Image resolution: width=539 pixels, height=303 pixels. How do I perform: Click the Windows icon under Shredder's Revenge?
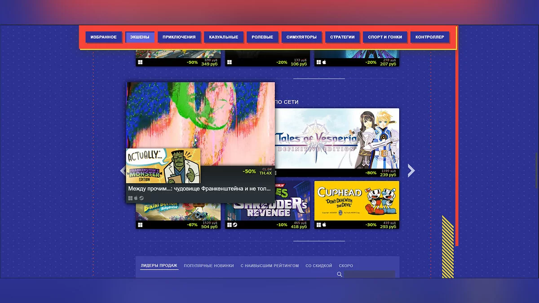click(x=230, y=225)
